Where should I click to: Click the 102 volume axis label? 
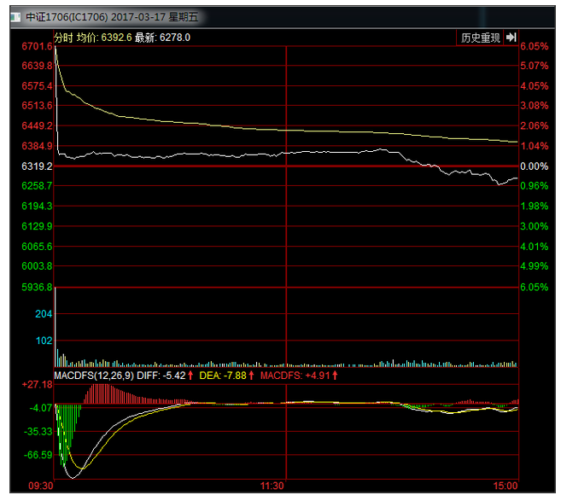(x=44, y=341)
